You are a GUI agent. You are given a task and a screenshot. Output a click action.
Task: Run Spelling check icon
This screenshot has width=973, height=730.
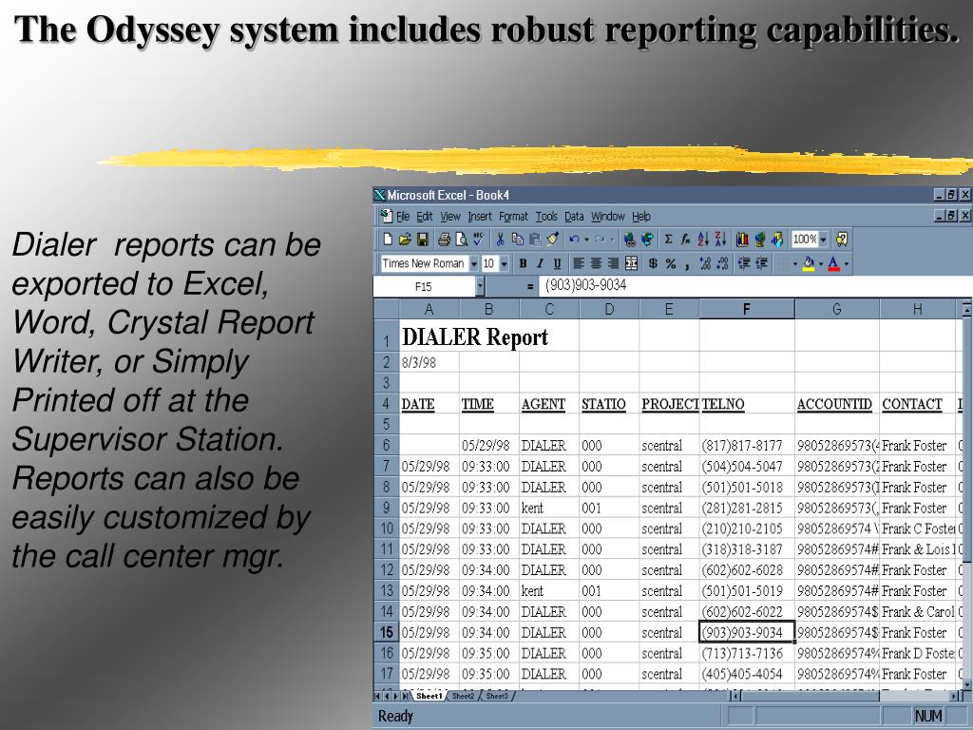pos(479,239)
